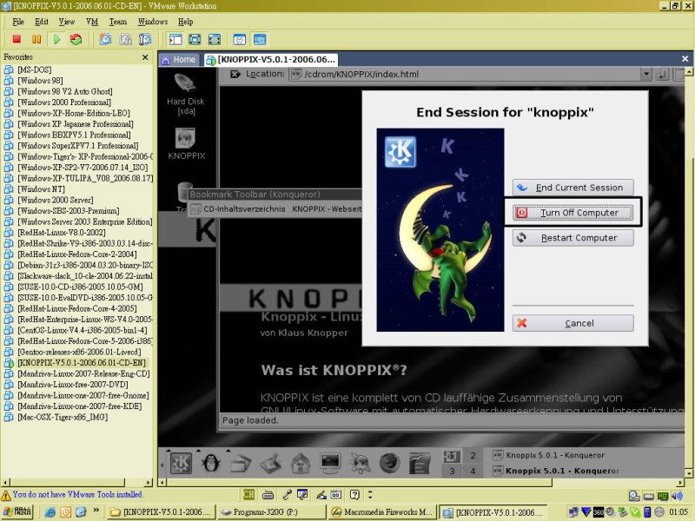Select [Windows 98] in Favorites list
The image size is (695, 521).
[40, 81]
